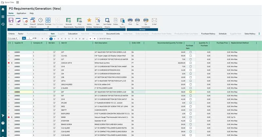Viewport: 262px width, 137px height.
Task: Check Purchase Item box for BRASS SCREW row
Action: [x=191, y=124]
